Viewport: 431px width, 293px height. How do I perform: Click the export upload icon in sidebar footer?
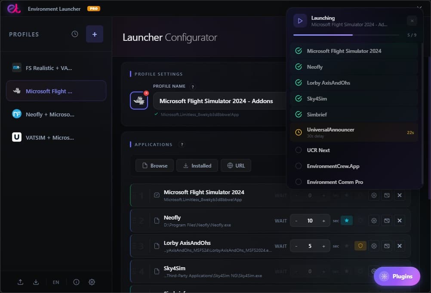pos(20,282)
